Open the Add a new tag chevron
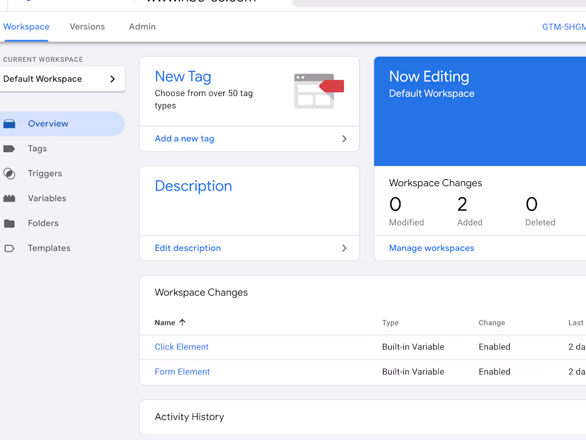The image size is (586, 440). 345,139
